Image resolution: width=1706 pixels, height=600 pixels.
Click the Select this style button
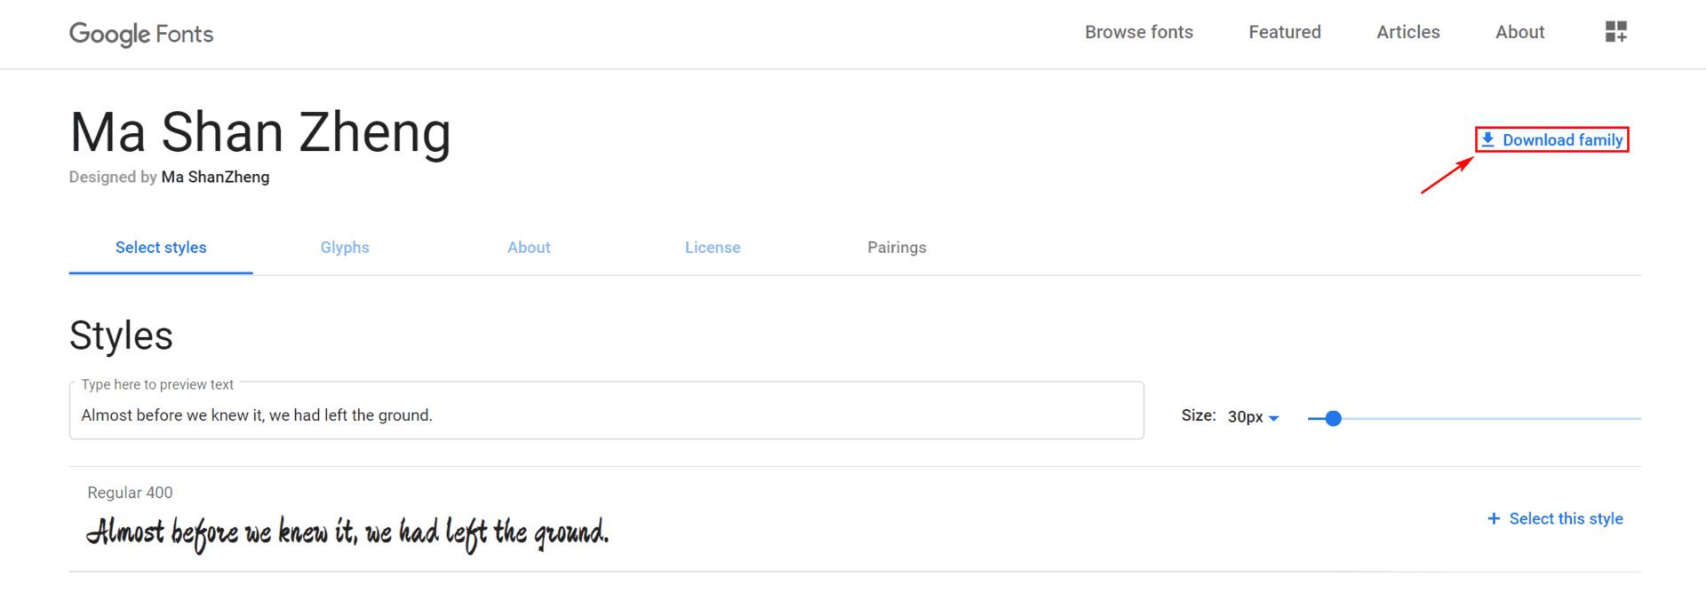click(x=1555, y=518)
